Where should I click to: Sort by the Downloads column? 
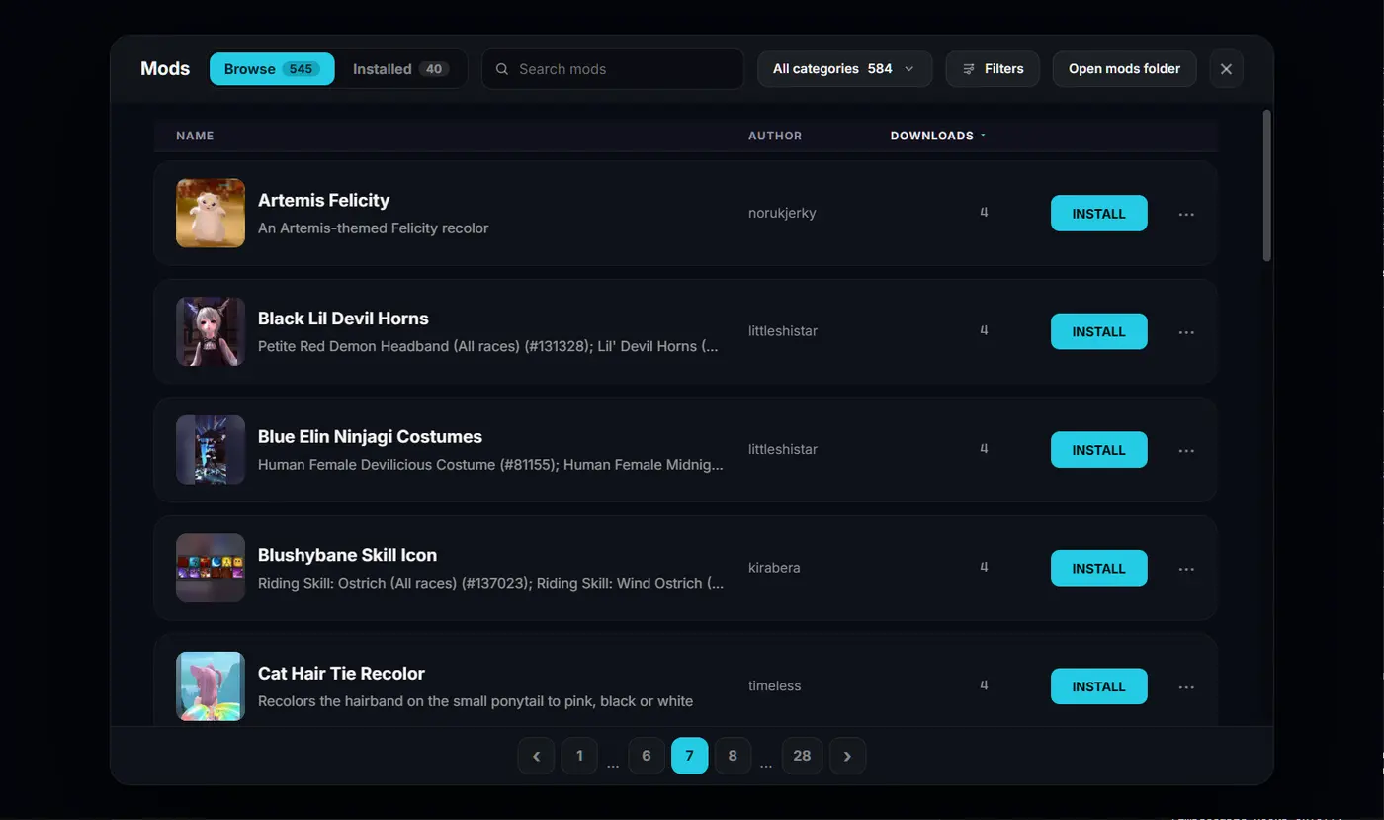tap(937, 136)
